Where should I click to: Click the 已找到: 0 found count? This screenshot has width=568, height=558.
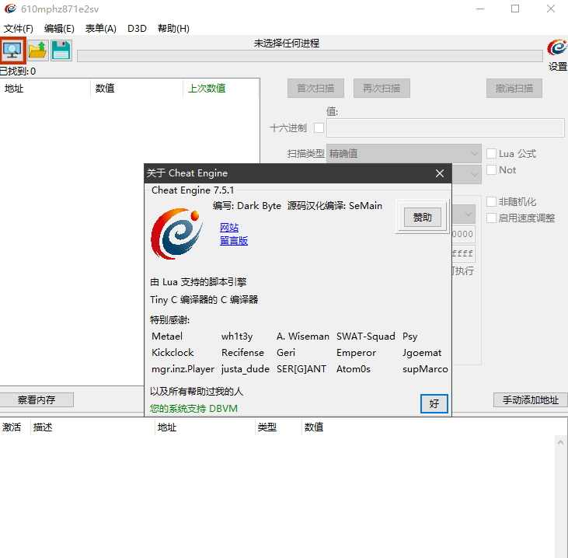tap(18, 71)
